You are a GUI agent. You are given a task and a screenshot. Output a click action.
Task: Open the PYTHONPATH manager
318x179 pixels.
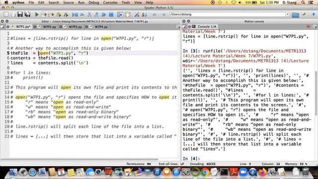pos(144,14)
